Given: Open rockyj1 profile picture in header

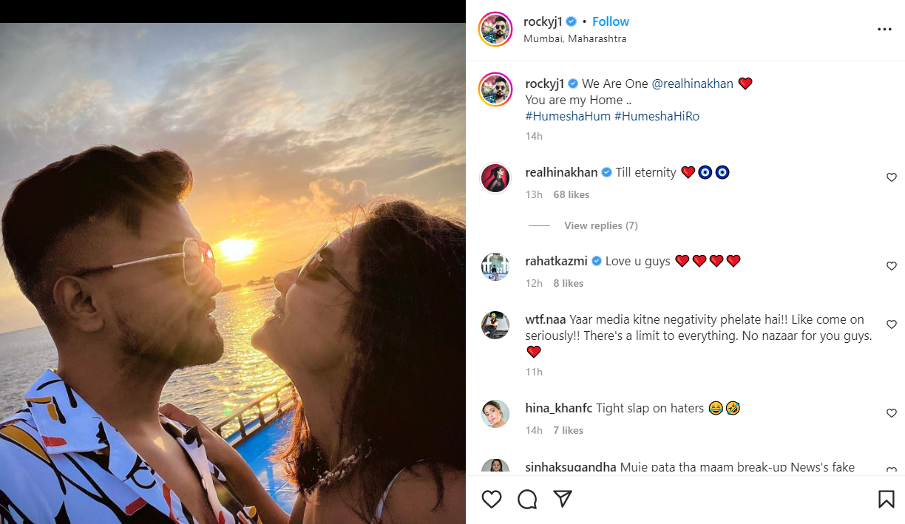Looking at the screenshot, I should click(495, 30).
